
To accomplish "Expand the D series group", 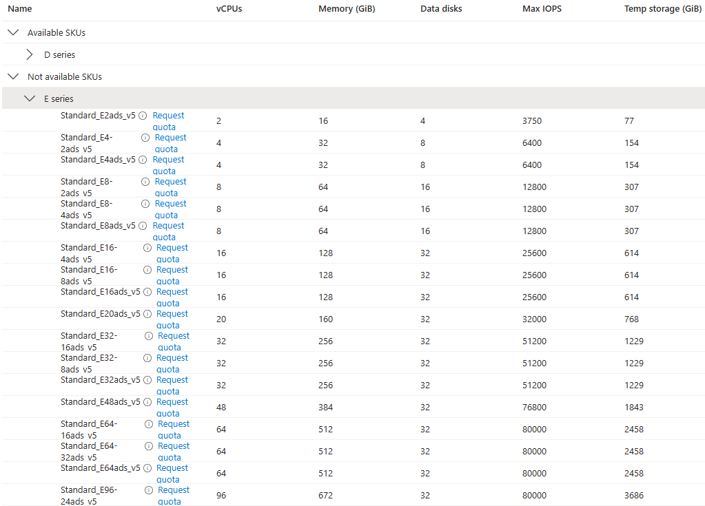I will (30, 54).
